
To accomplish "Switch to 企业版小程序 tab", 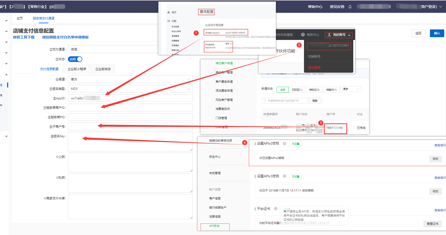I will click(x=77, y=69).
